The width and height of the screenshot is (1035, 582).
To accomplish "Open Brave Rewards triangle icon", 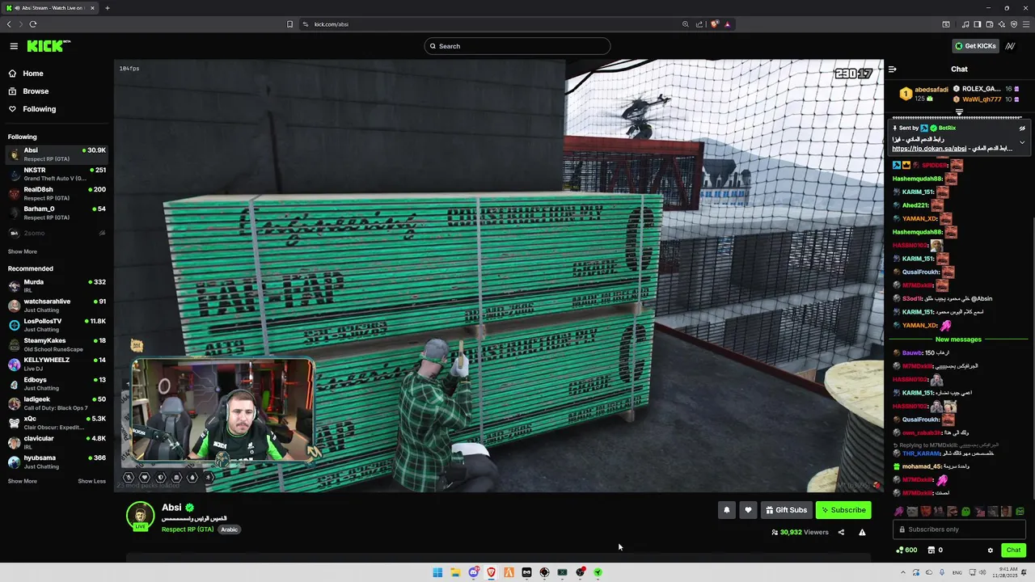I will (x=728, y=24).
